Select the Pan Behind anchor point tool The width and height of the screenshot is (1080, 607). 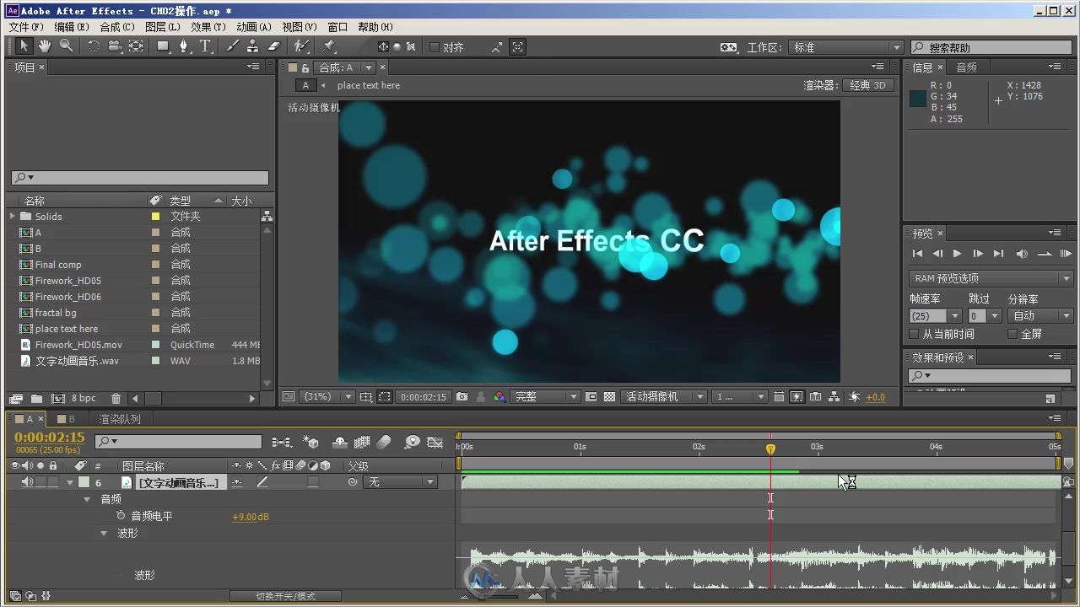pos(136,46)
